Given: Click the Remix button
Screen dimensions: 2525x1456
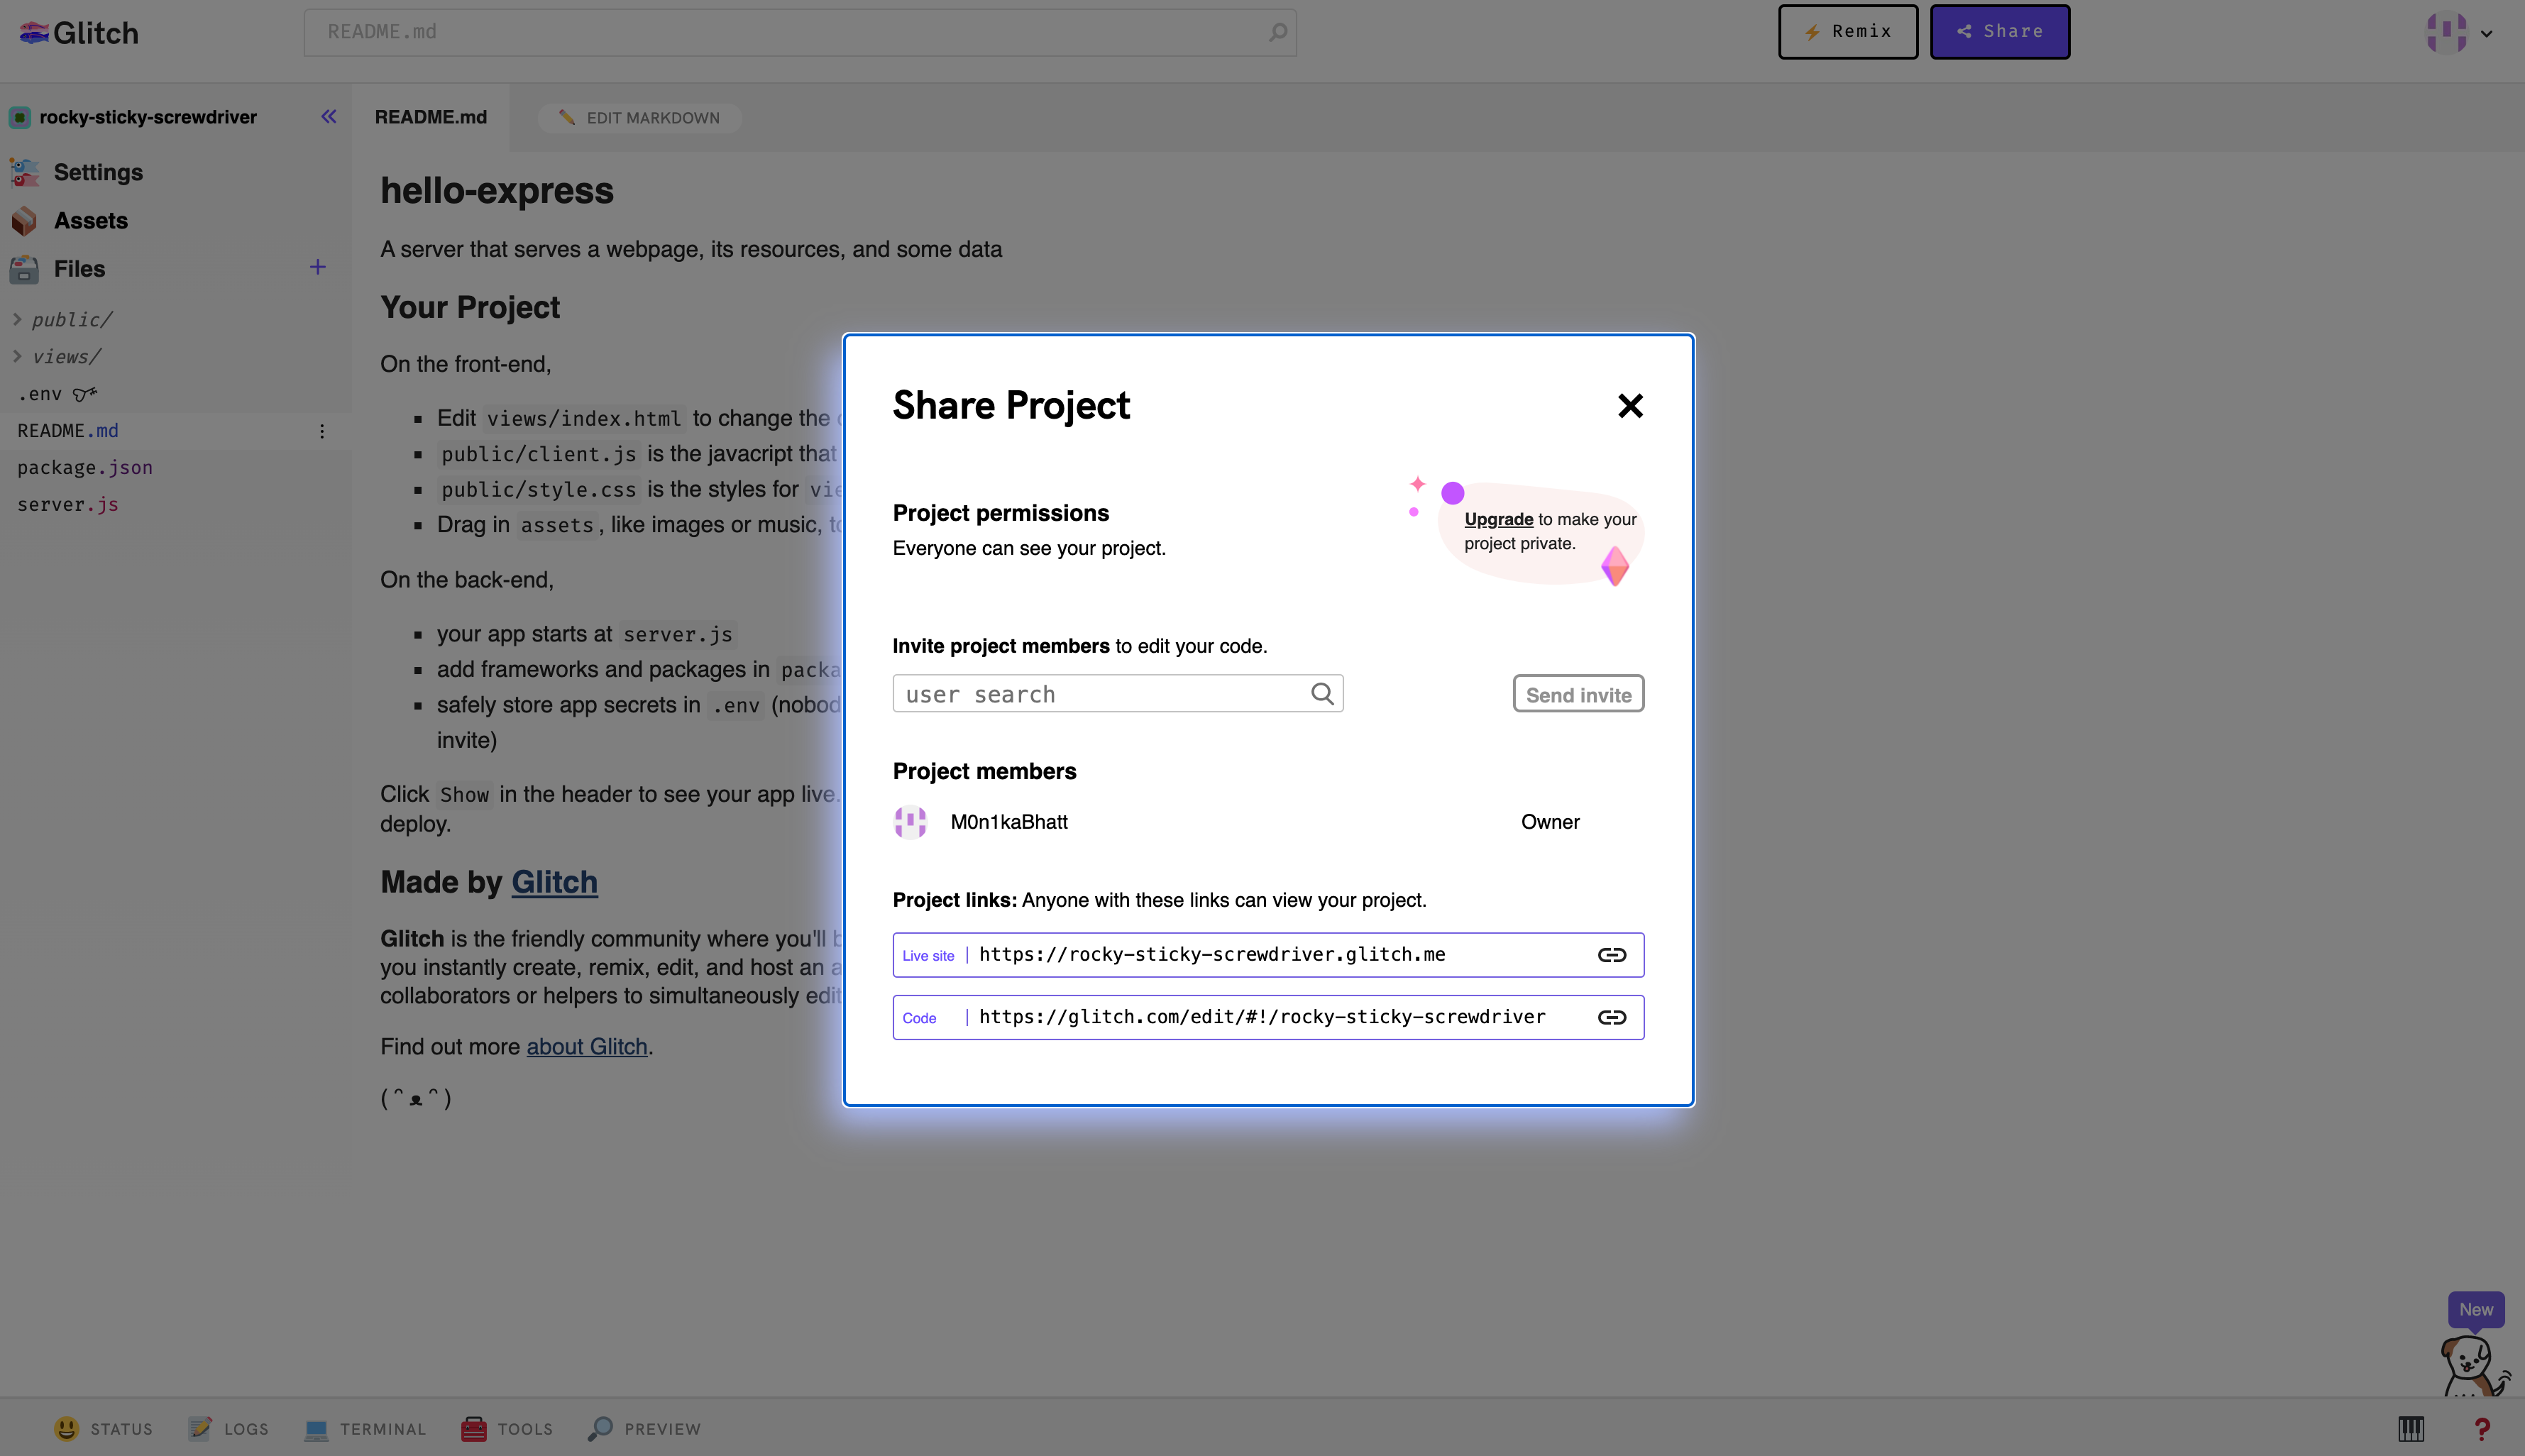Looking at the screenshot, I should point(1847,32).
